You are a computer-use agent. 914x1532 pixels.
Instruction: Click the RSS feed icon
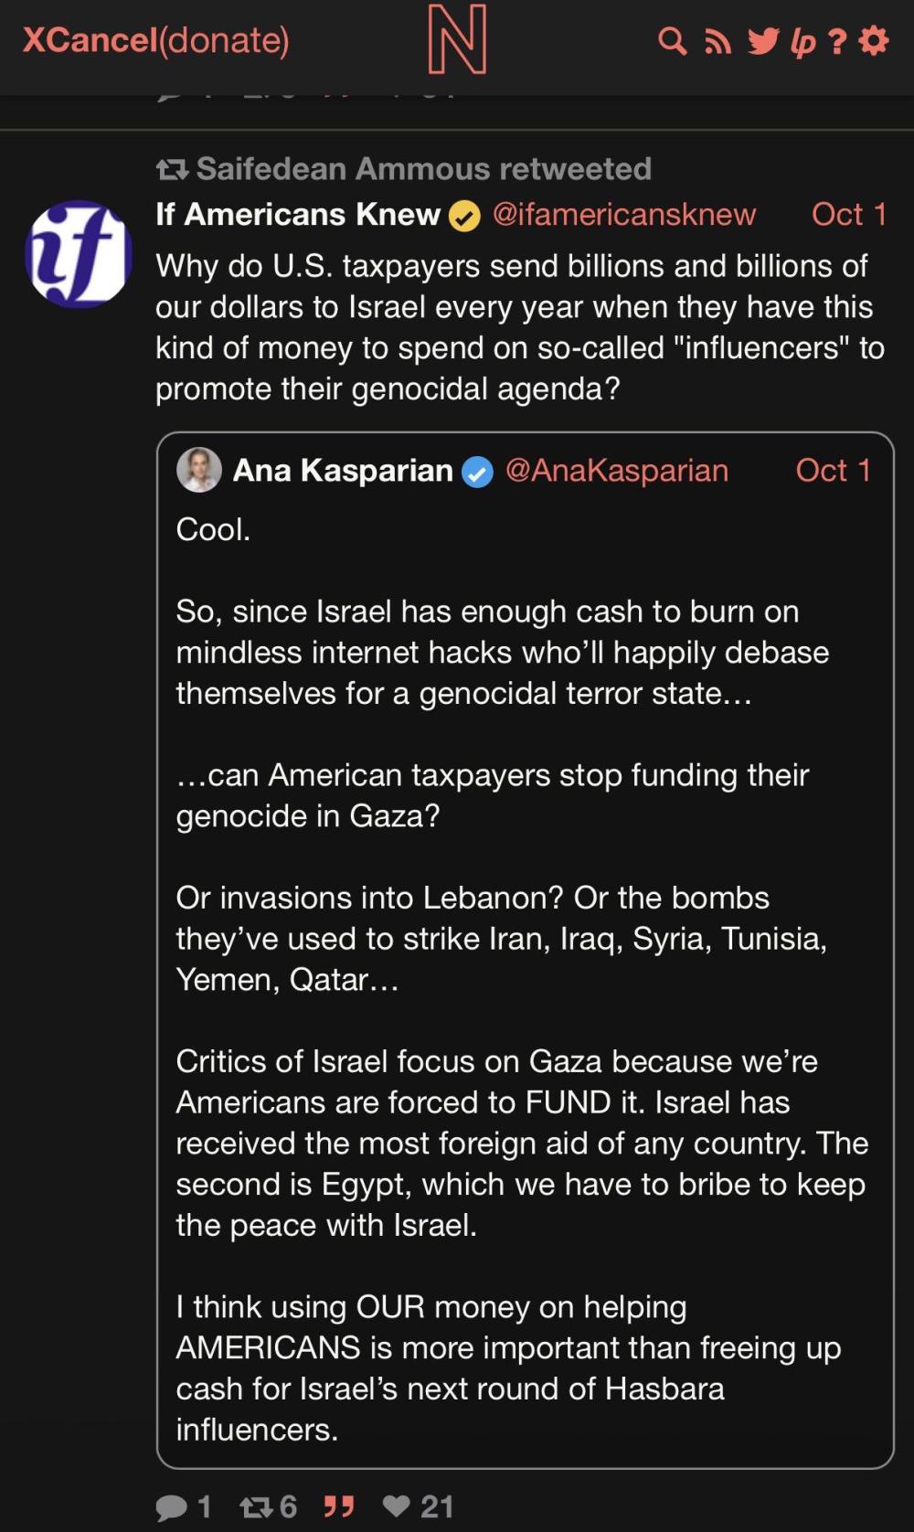(x=718, y=41)
